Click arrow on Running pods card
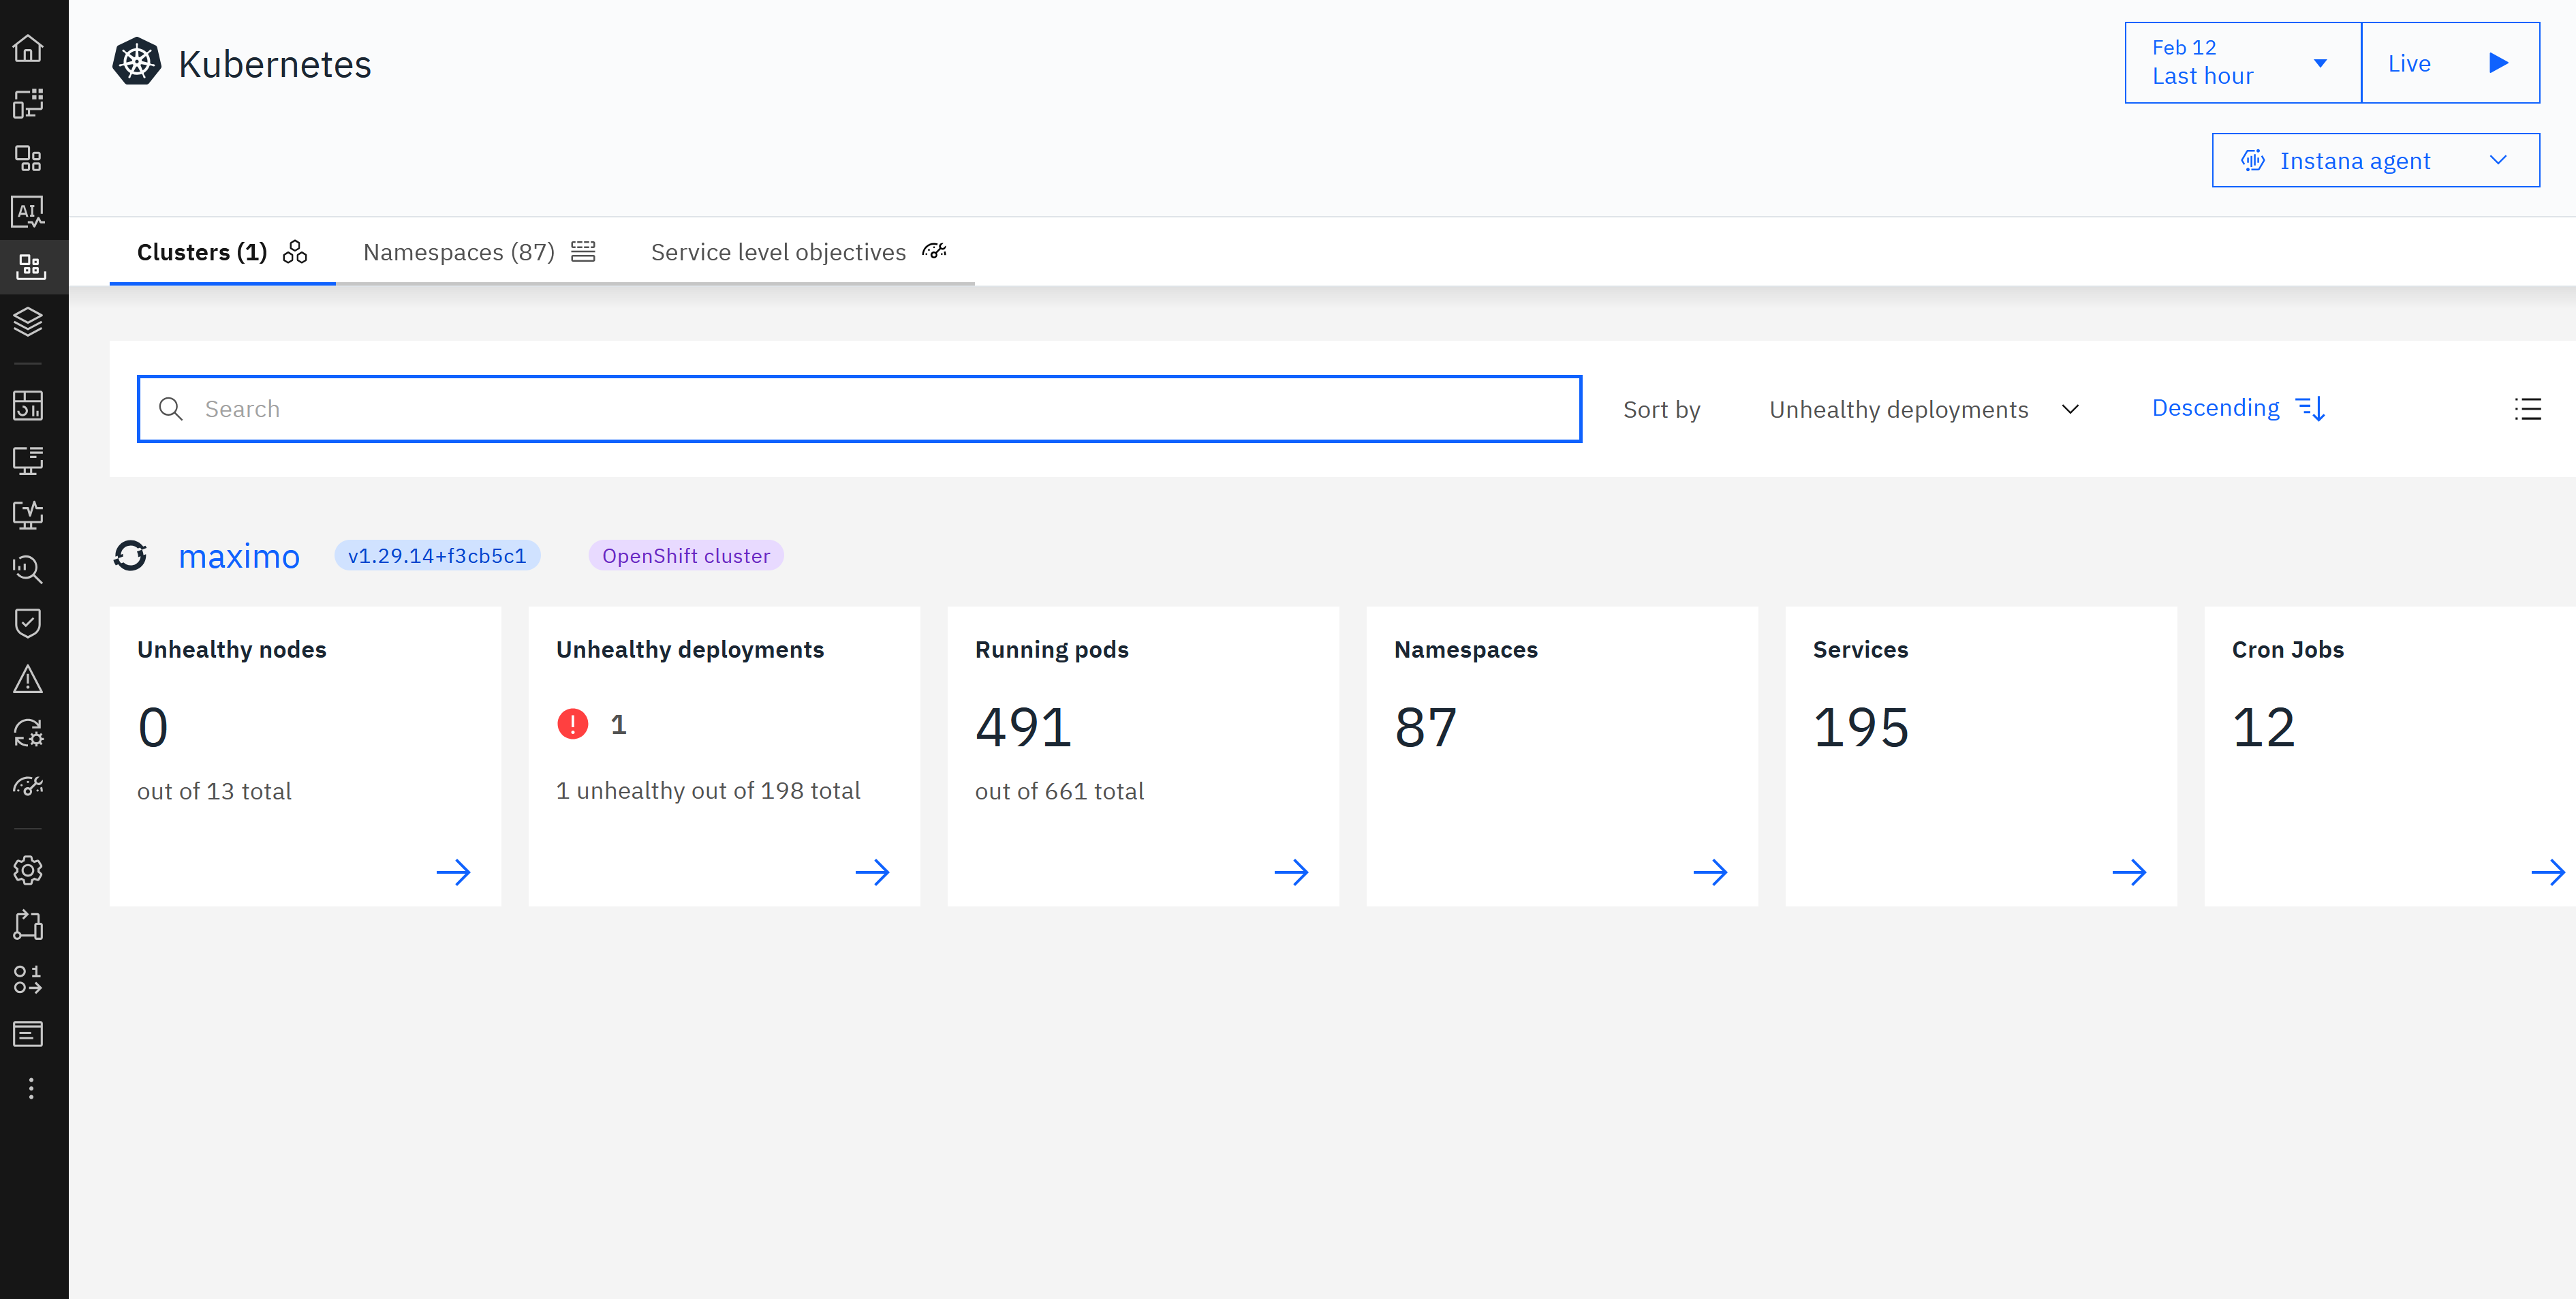The height and width of the screenshot is (1299, 2576). pyautogui.click(x=1291, y=872)
